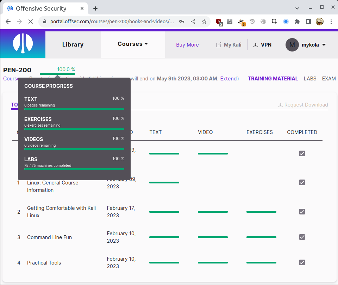
Task: Click the Buy More link
Action: [187, 45]
